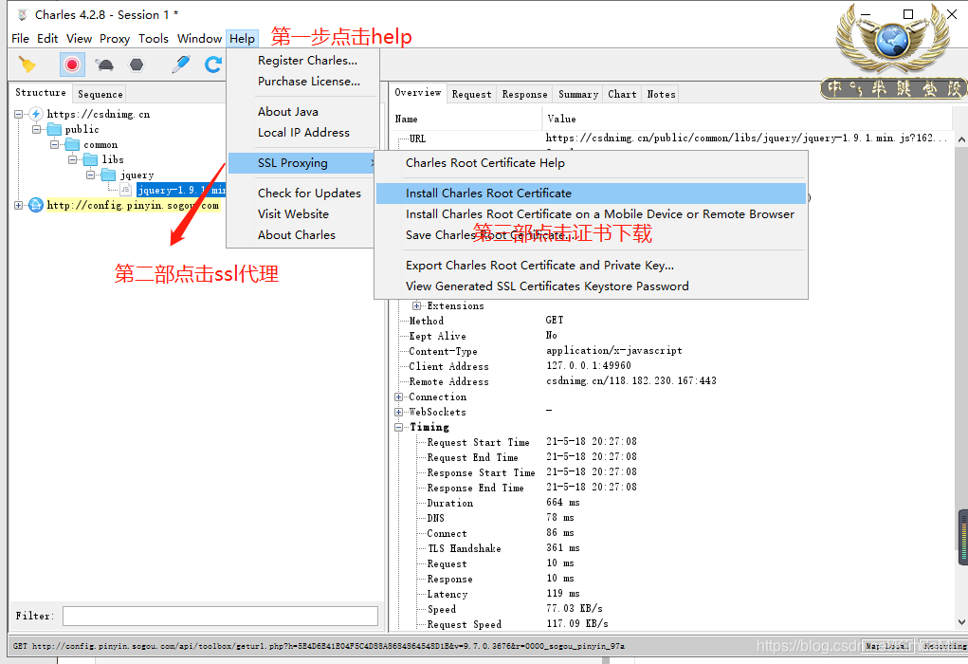Screen dimensions: 968x664
Task: Close the Help menu in menu bar
Action: [x=242, y=38]
